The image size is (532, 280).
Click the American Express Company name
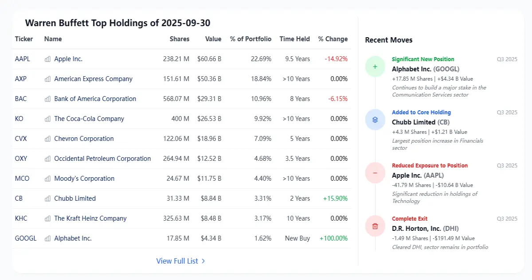click(94, 79)
